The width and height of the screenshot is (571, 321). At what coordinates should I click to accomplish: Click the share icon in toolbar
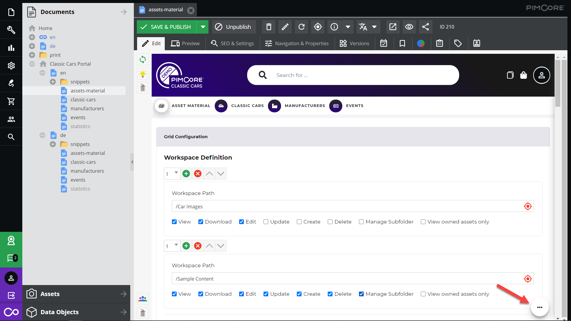pyautogui.click(x=425, y=27)
